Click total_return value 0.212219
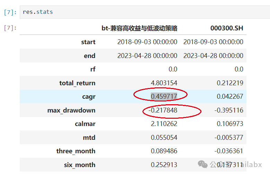 point(230,83)
